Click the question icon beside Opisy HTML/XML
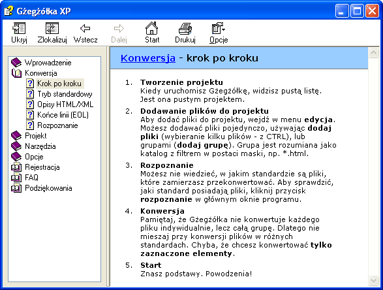This screenshot has height=290, width=383. tap(30, 105)
